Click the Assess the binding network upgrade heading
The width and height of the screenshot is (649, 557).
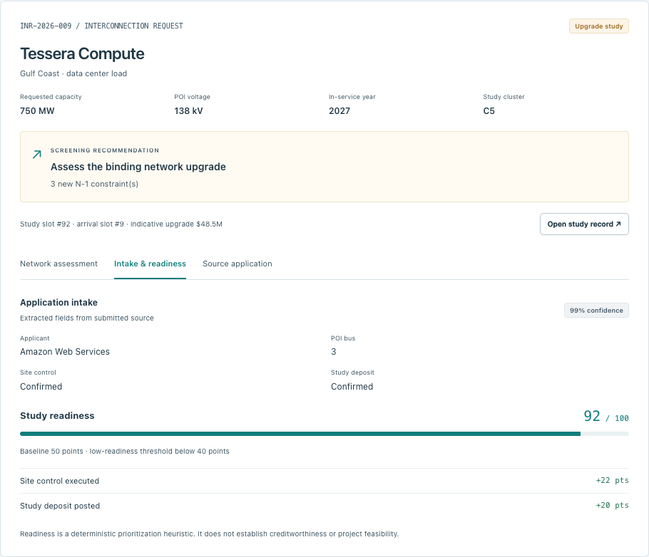pos(138,167)
